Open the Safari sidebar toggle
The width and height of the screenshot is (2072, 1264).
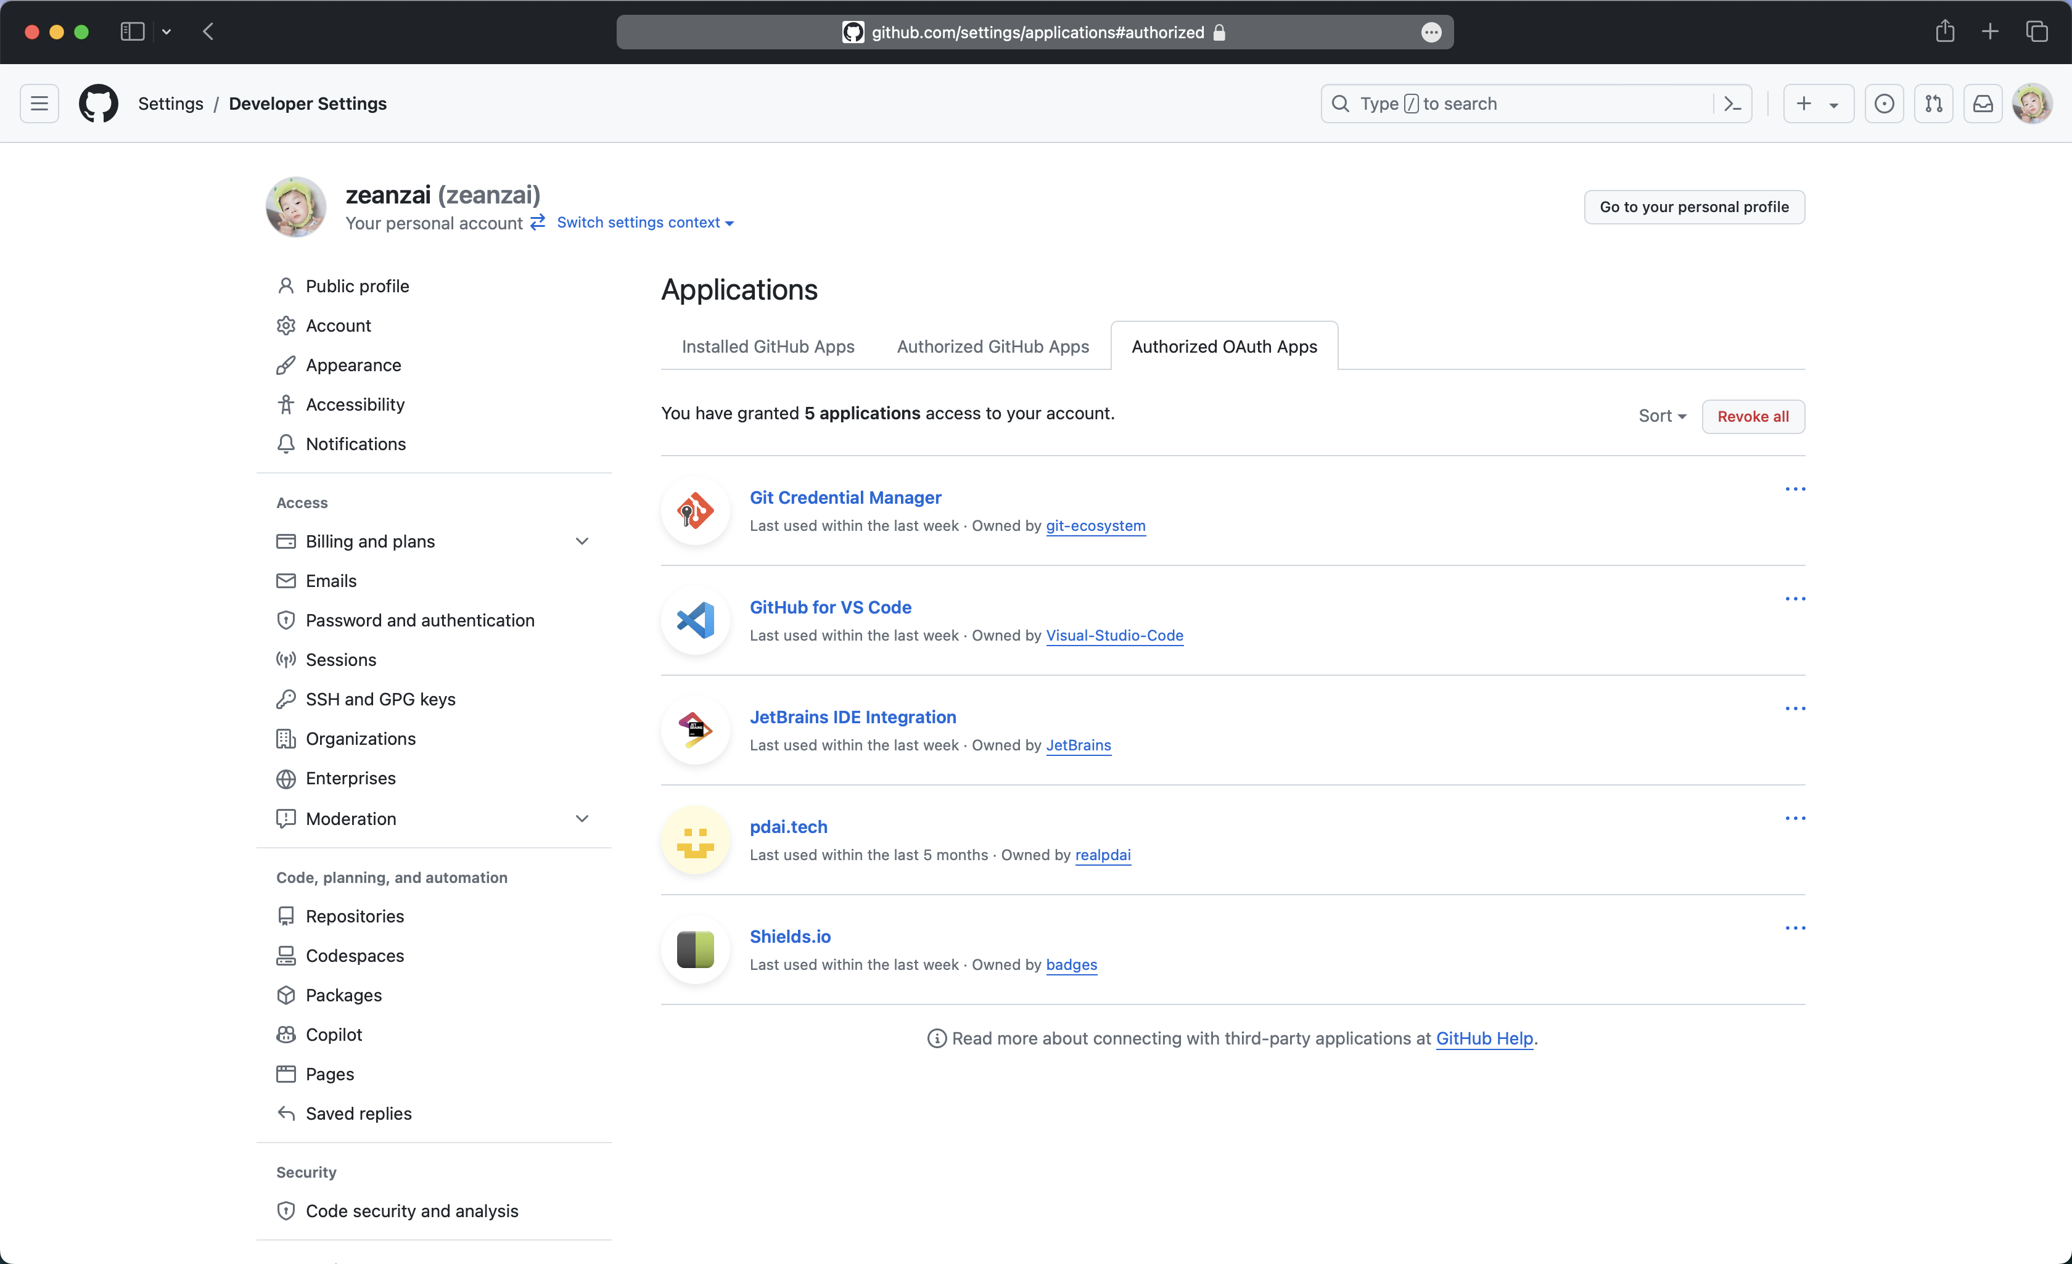132,32
